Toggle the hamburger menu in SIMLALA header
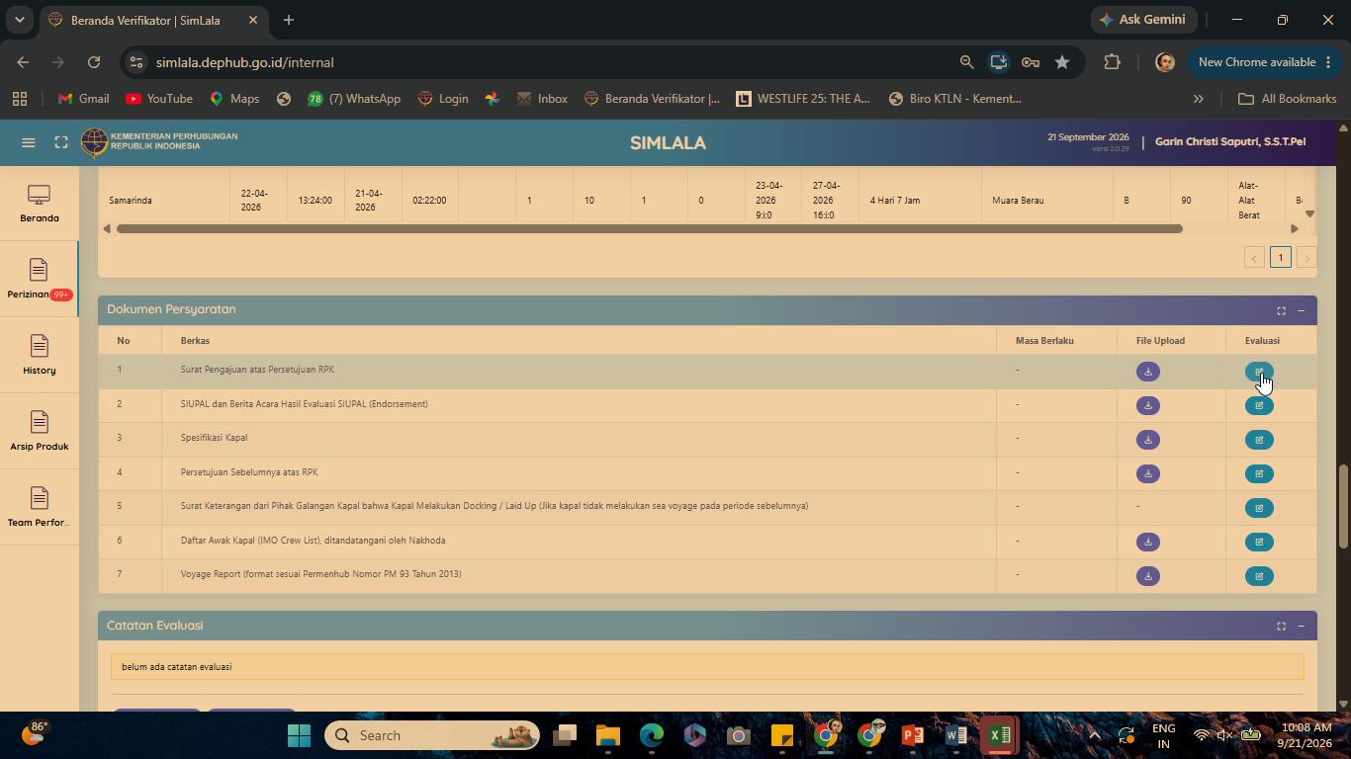 pyautogui.click(x=29, y=142)
